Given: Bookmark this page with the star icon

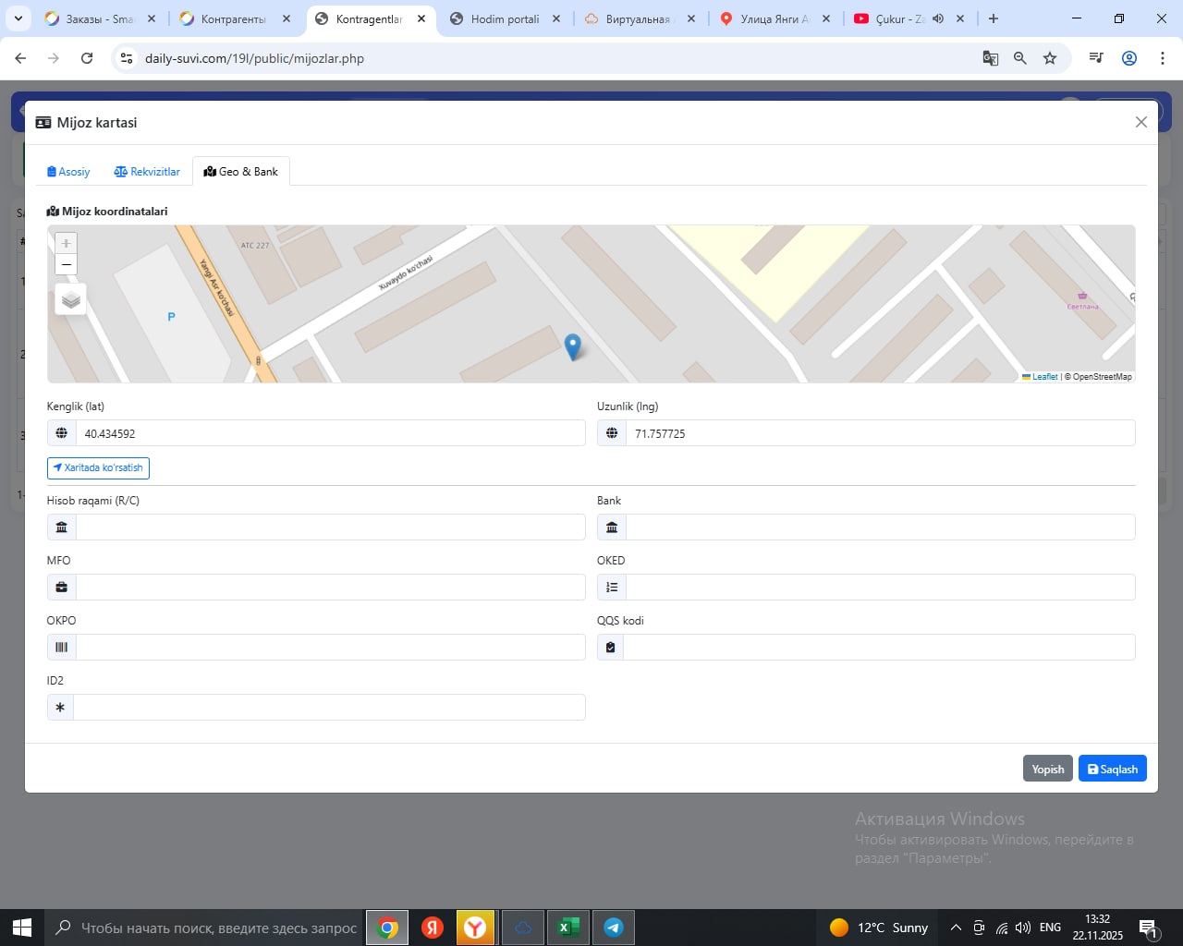Looking at the screenshot, I should coord(1050,58).
